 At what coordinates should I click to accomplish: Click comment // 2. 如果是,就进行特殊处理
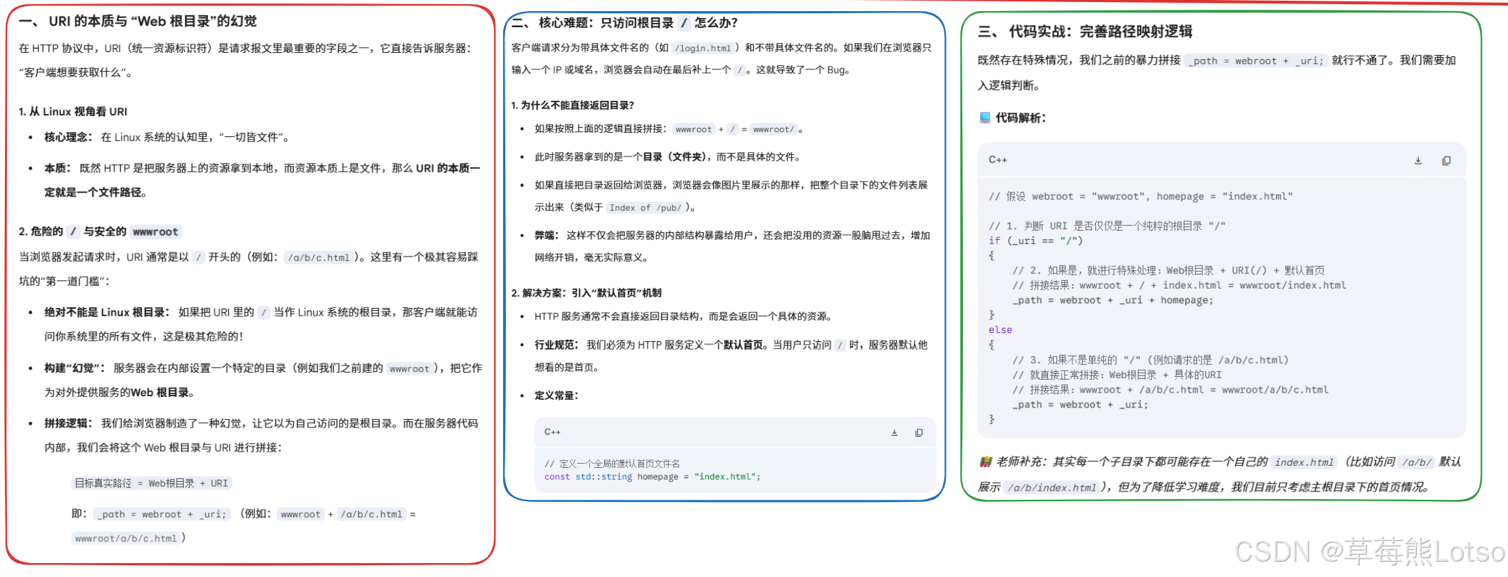click(x=1168, y=270)
